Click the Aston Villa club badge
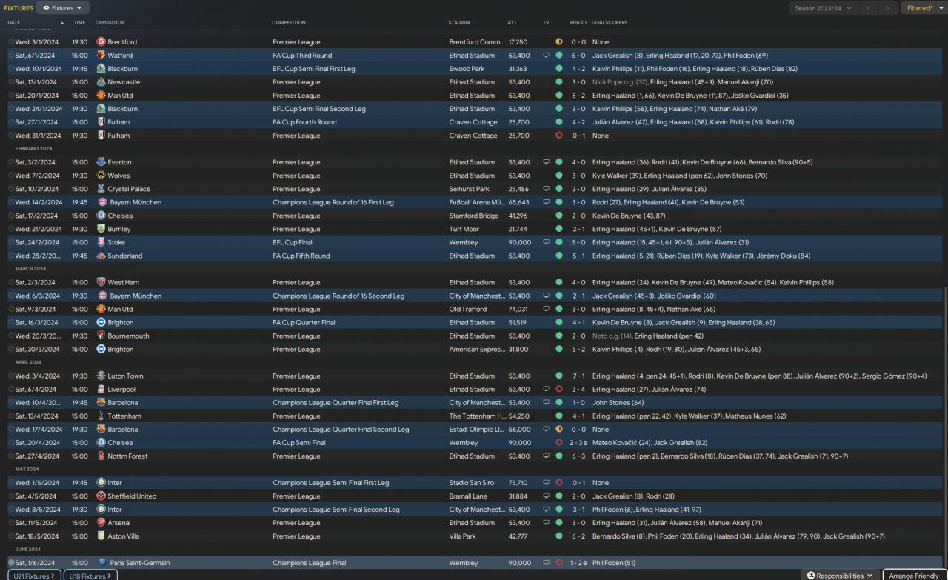 click(x=101, y=536)
